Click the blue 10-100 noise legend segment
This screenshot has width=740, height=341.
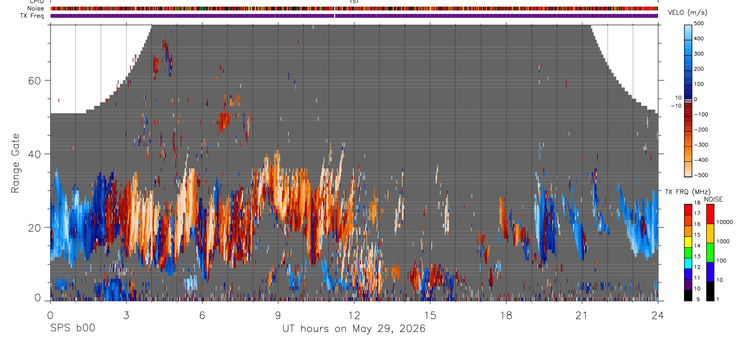[x=709, y=272]
